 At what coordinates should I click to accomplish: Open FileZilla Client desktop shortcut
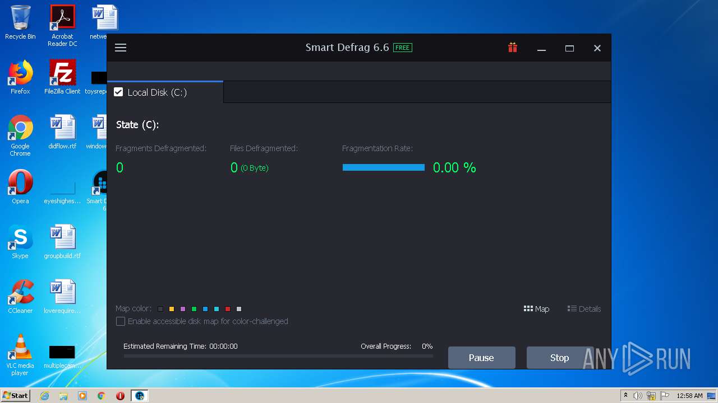pos(62,77)
